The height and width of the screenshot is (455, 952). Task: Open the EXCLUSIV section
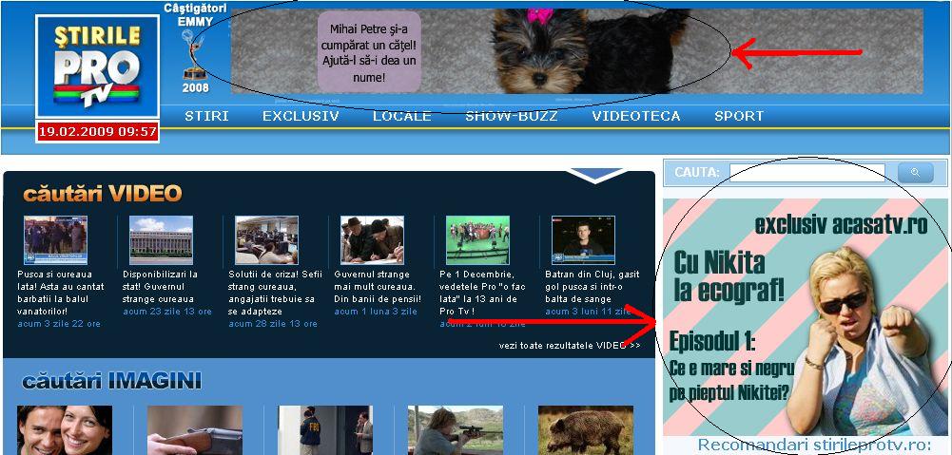[x=301, y=116]
